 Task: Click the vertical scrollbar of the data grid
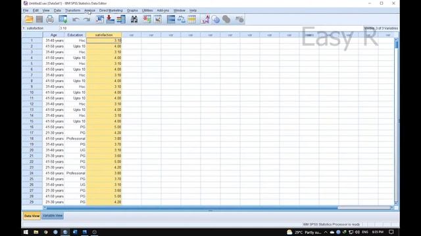pos(396,121)
